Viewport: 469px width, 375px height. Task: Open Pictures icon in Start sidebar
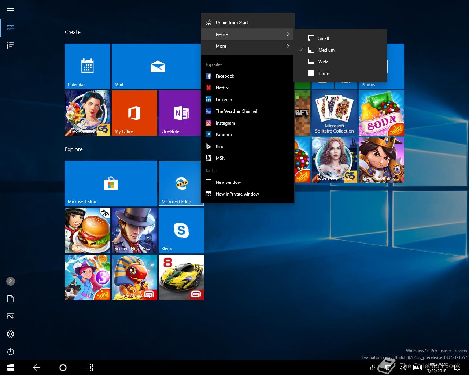point(11,316)
